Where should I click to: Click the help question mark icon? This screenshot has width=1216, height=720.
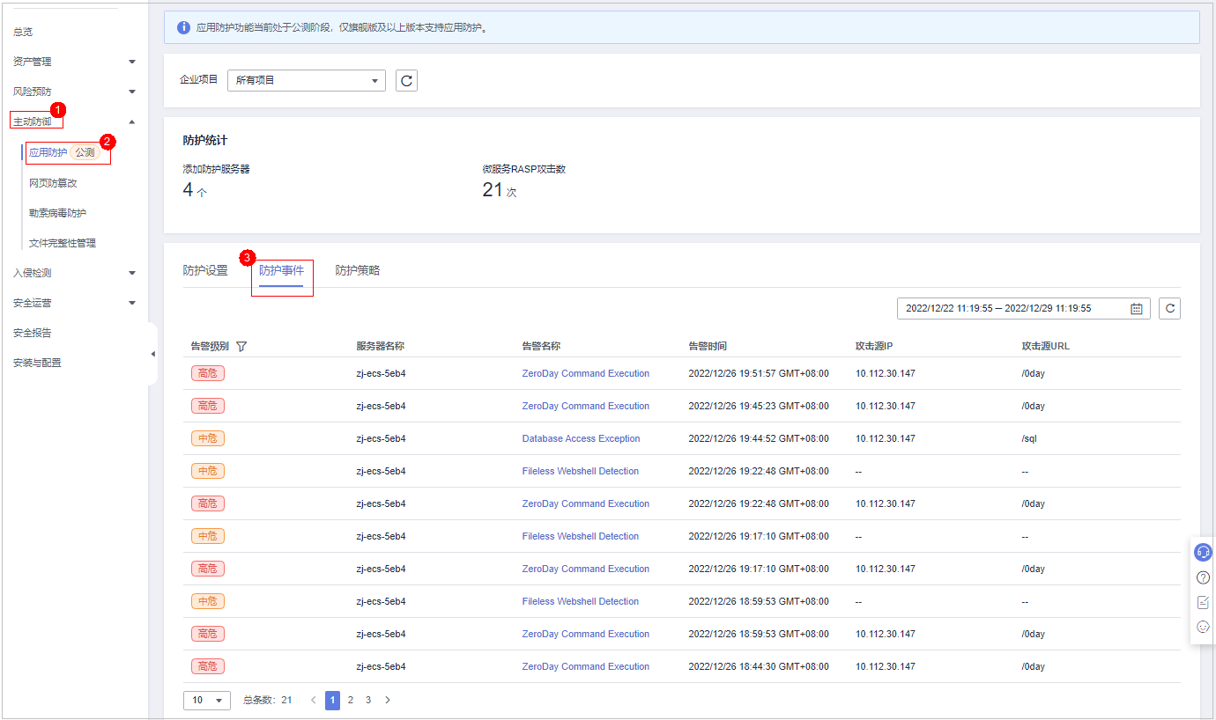coord(1203,577)
